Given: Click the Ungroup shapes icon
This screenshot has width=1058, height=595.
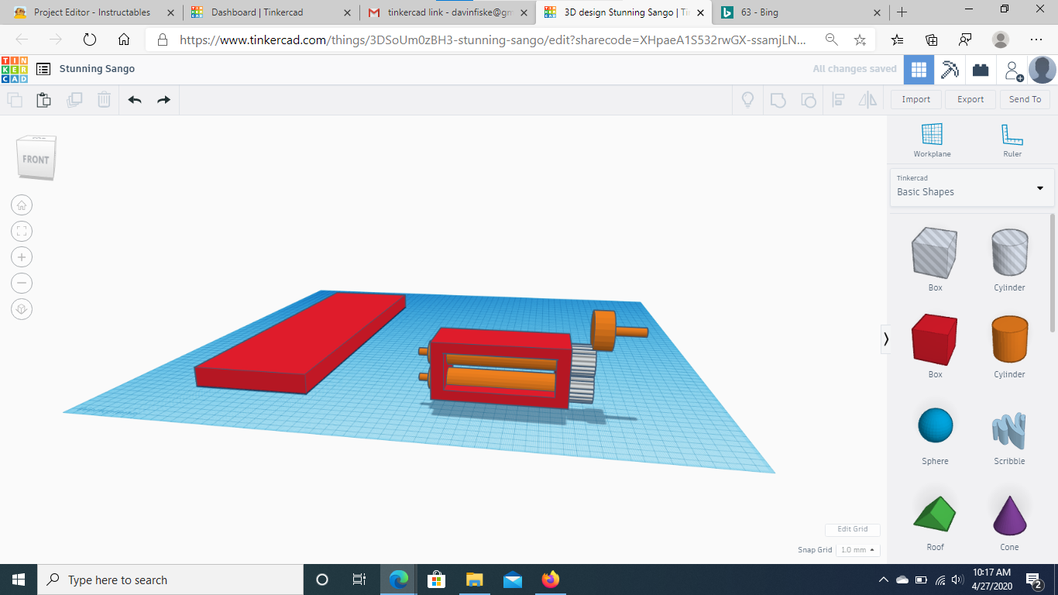Looking at the screenshot, I should click(x=808, y=99).
